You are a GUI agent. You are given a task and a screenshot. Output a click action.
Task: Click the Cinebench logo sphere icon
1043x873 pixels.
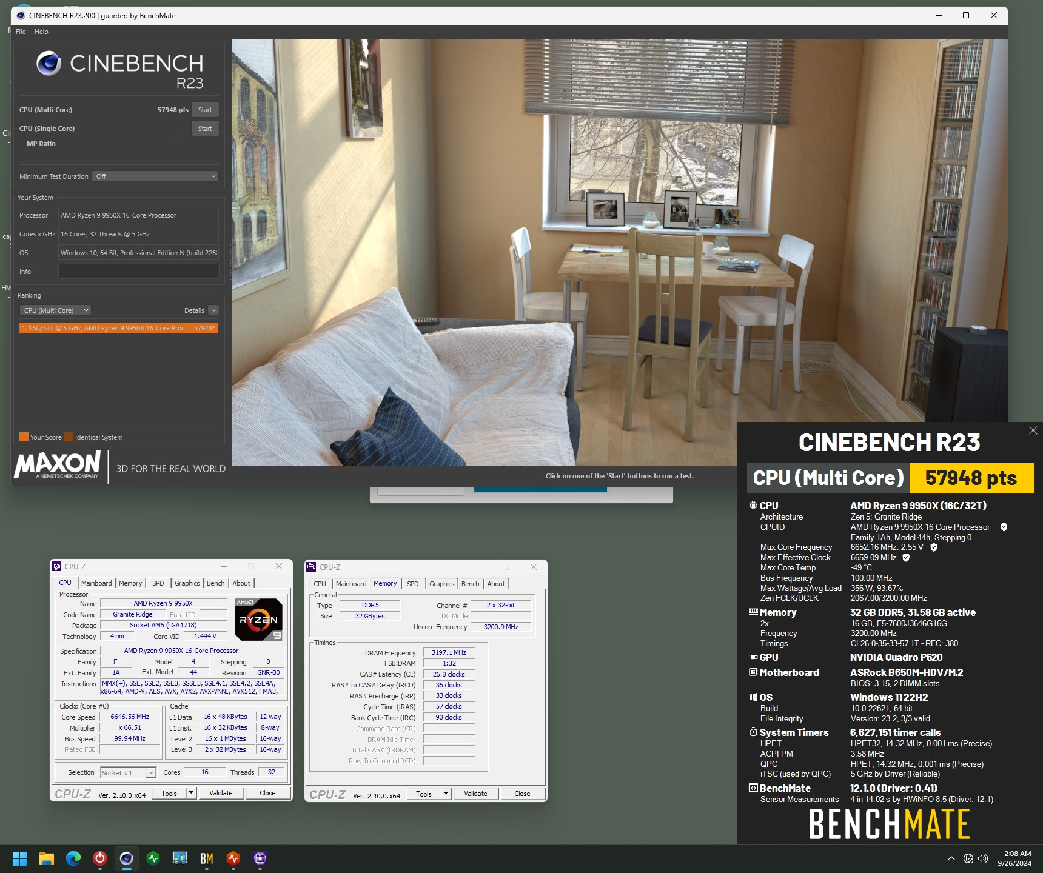pyautogui.click(x=49, y=63)
